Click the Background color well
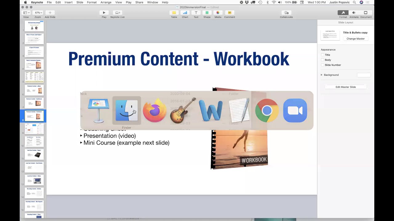This screenshot has height=221, width=394. (x=364, y=75)
